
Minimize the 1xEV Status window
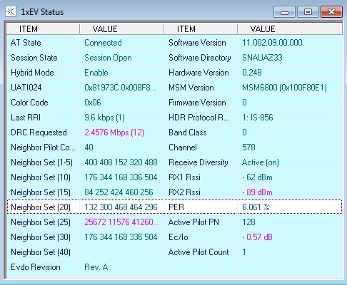pyautogui.click(x=284, y=12)
